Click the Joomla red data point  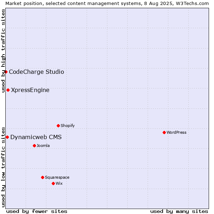[34, 146]
